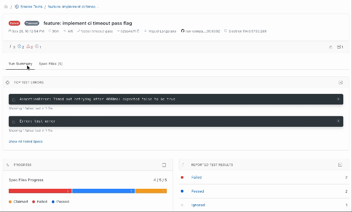
Task: Click the GitHub logo icon
Action: click(183, 31)
